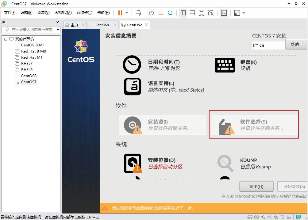Close the CentOS7 tab
Image resolution: width=308 pixels, height=220 pixels.
[146, 25]
